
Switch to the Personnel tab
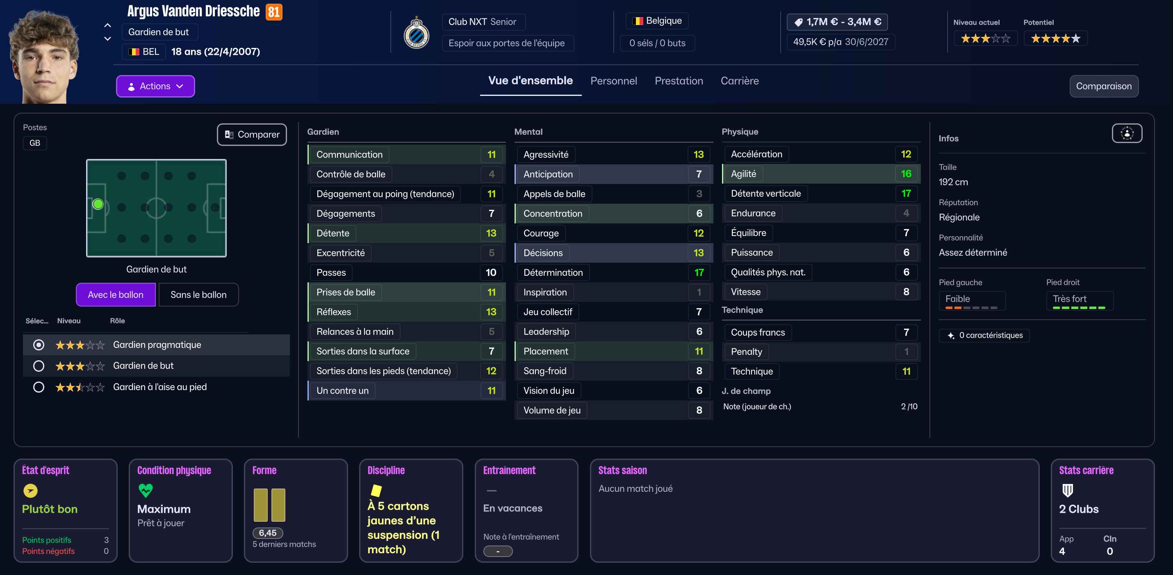point(613,81)
